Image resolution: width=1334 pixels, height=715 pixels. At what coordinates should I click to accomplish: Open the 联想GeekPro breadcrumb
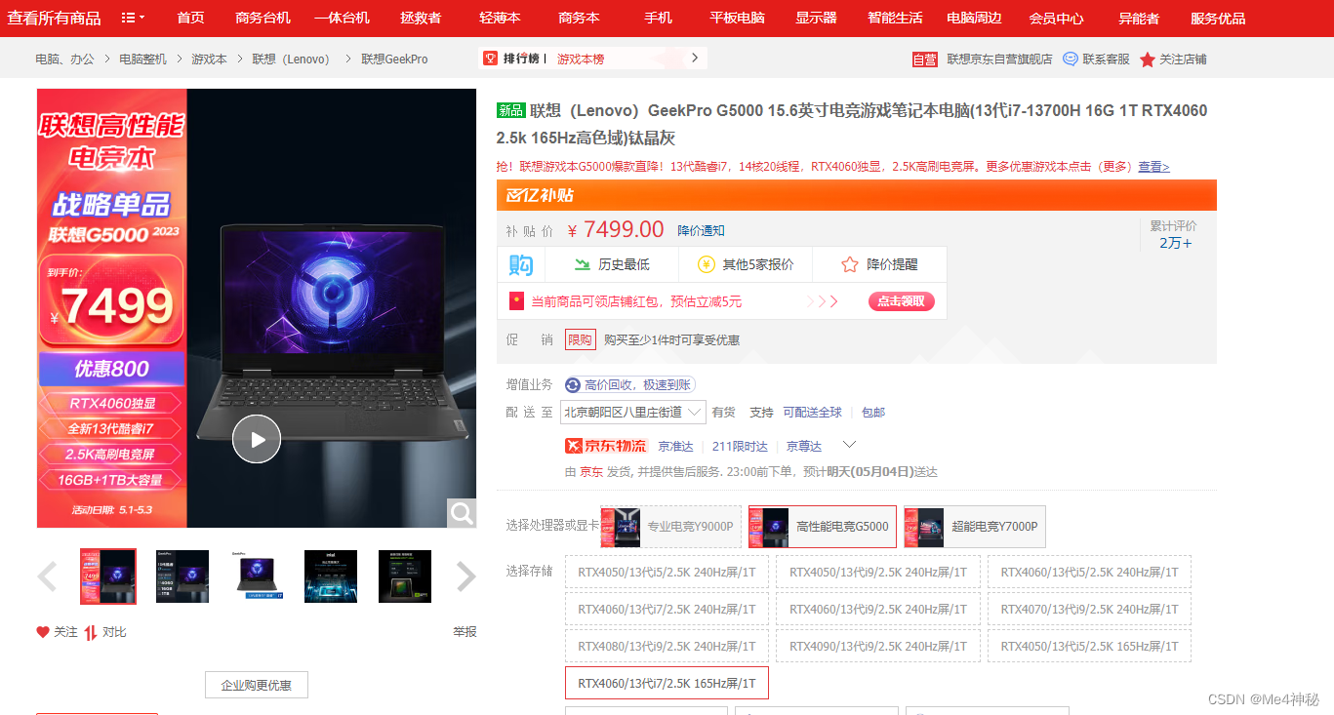(394, 60)
